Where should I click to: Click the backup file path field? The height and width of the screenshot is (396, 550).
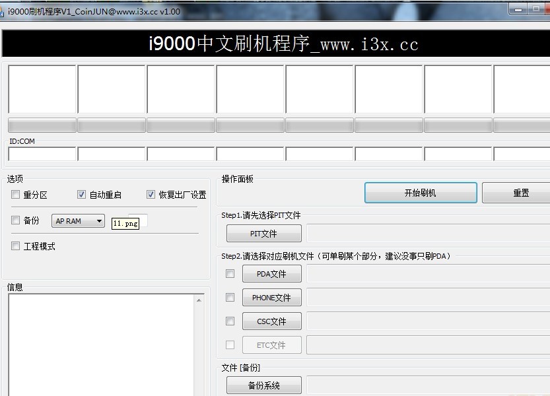point(429,385)
